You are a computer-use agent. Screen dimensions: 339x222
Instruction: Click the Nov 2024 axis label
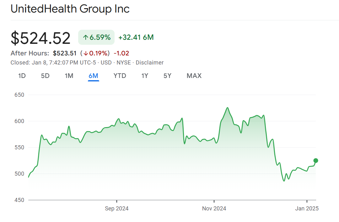pos(214,209)
